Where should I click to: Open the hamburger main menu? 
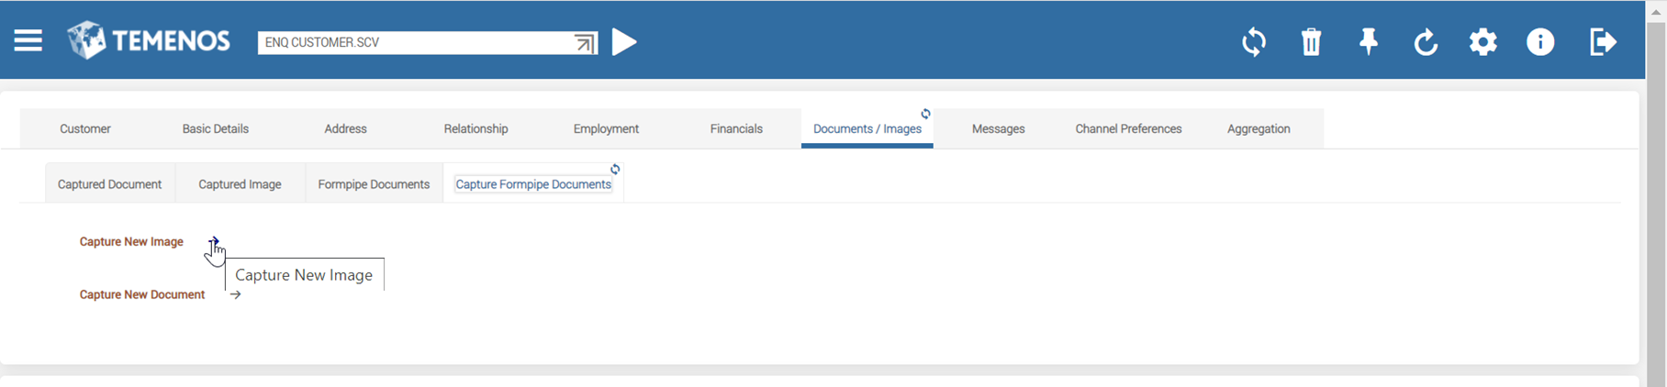click(28, 41)
